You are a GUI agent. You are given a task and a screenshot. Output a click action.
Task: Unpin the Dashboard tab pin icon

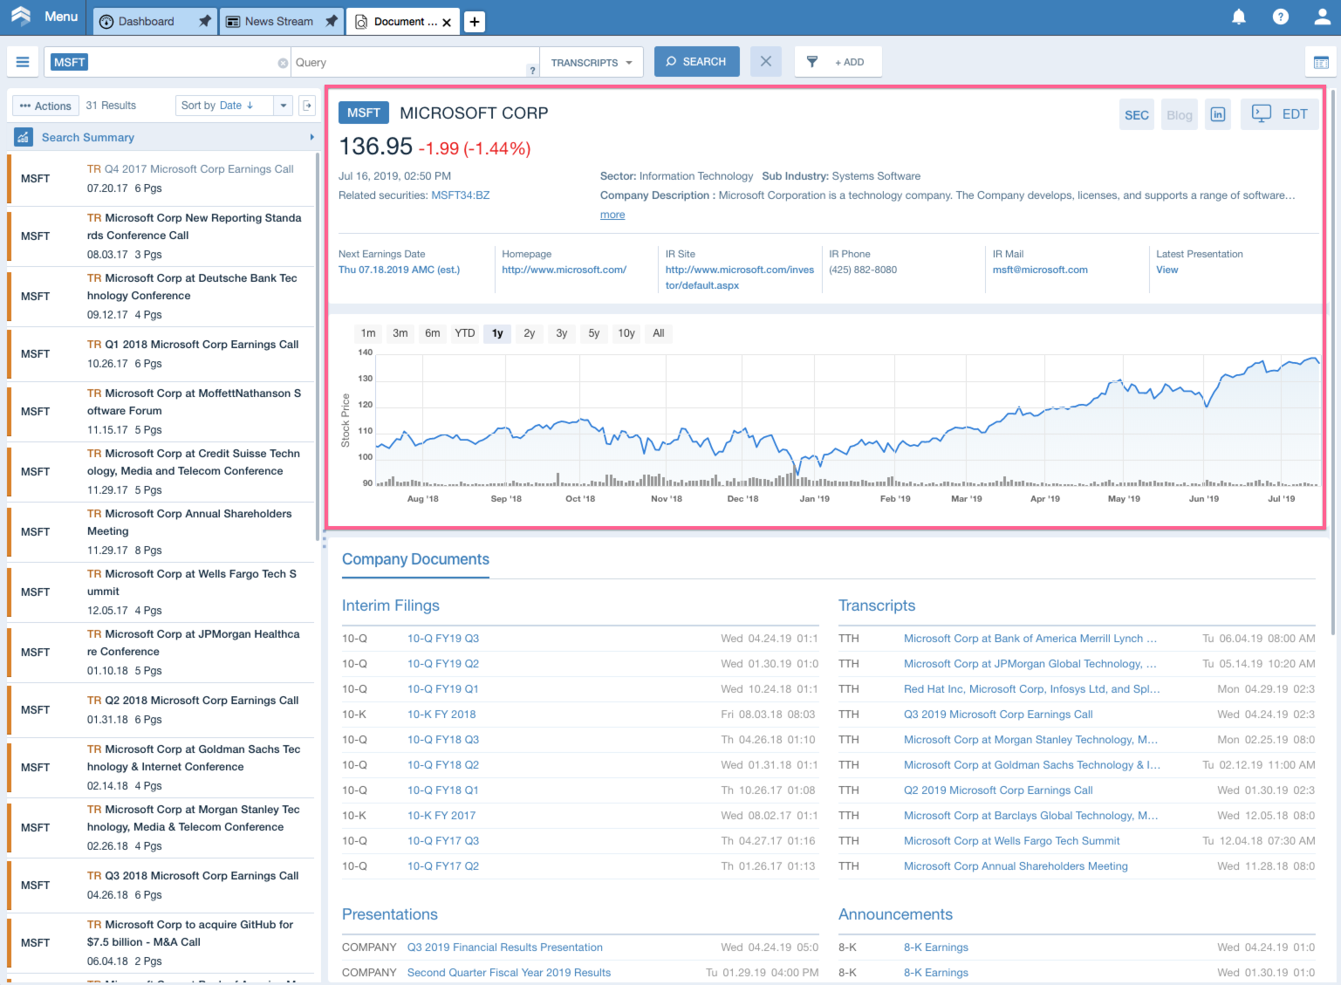click(204, 21)
